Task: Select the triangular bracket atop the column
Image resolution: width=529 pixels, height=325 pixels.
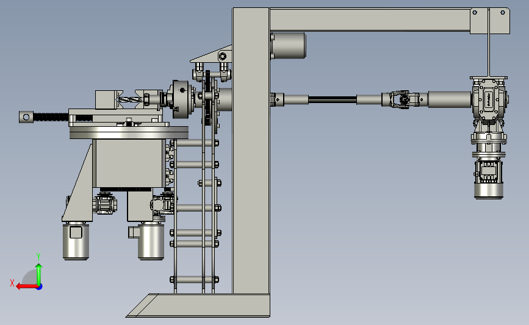Action: pos(211,55)
